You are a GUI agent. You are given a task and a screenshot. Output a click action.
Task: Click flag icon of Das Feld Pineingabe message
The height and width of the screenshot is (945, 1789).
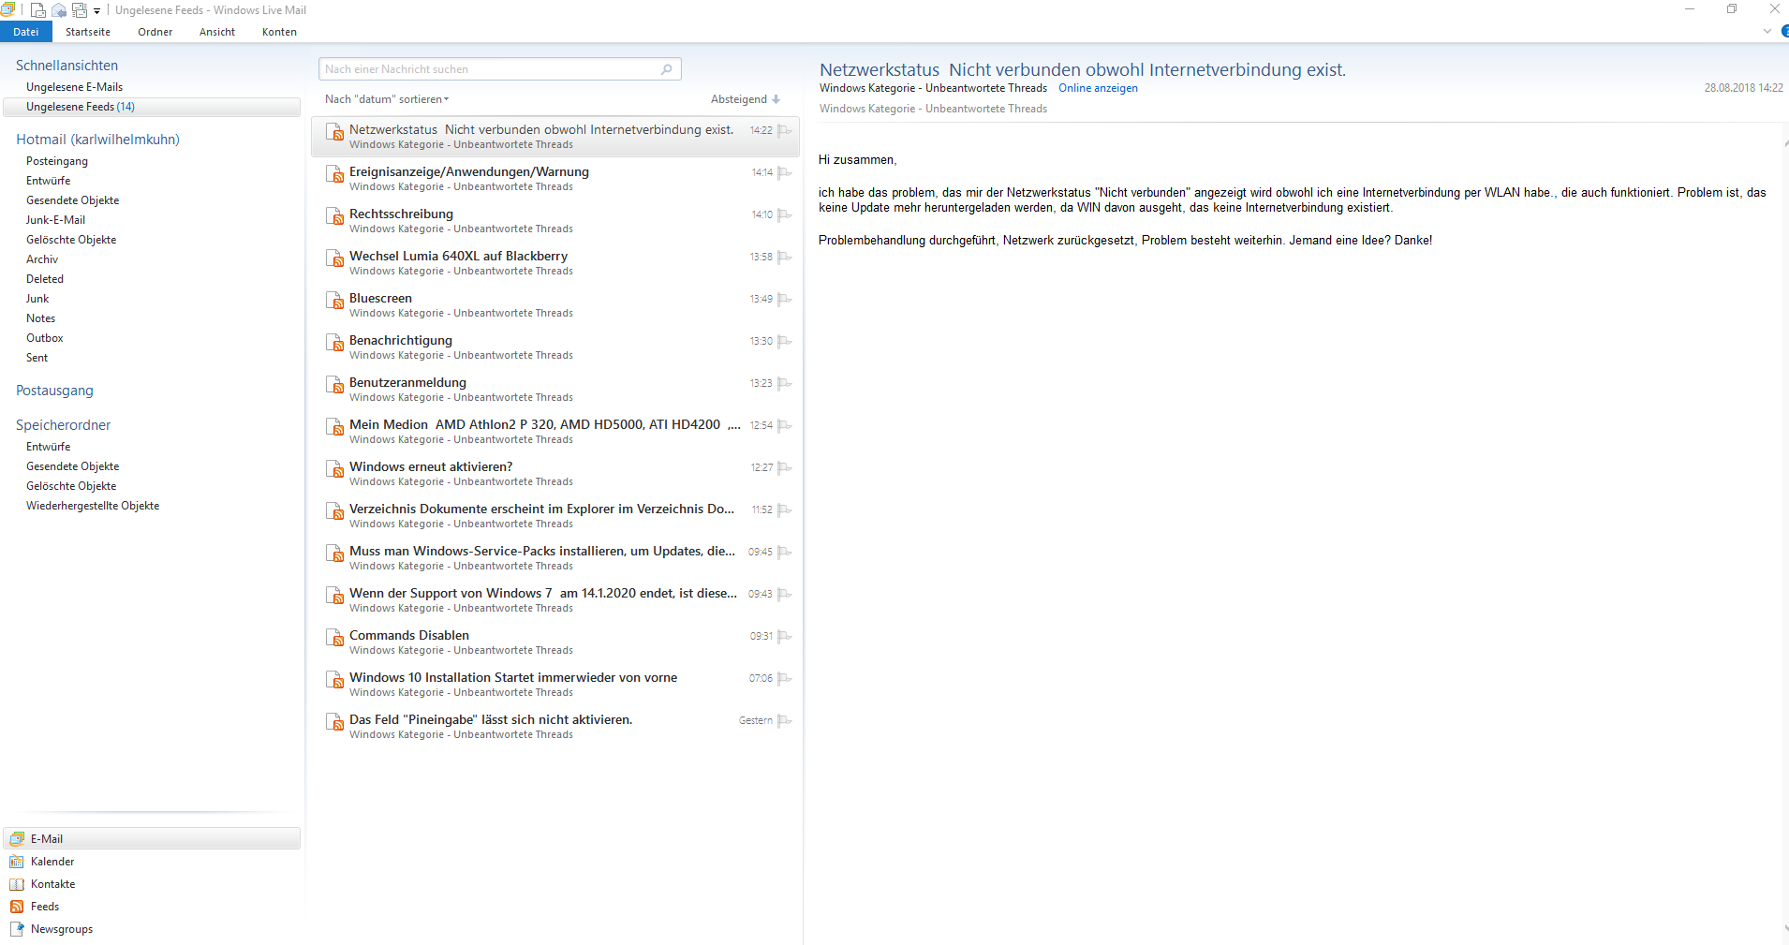pos(785,720)
